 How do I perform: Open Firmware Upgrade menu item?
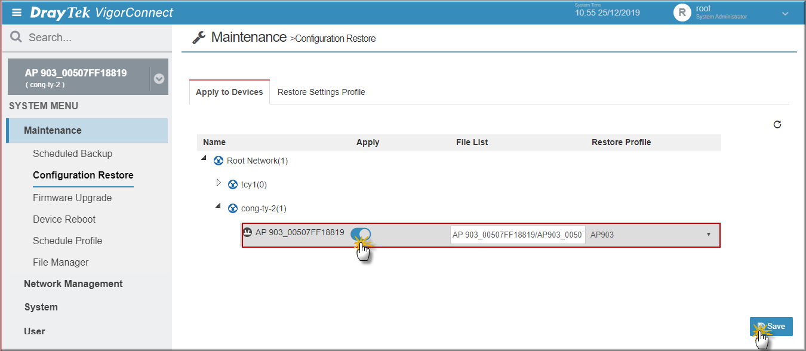(x=72, y=198)
